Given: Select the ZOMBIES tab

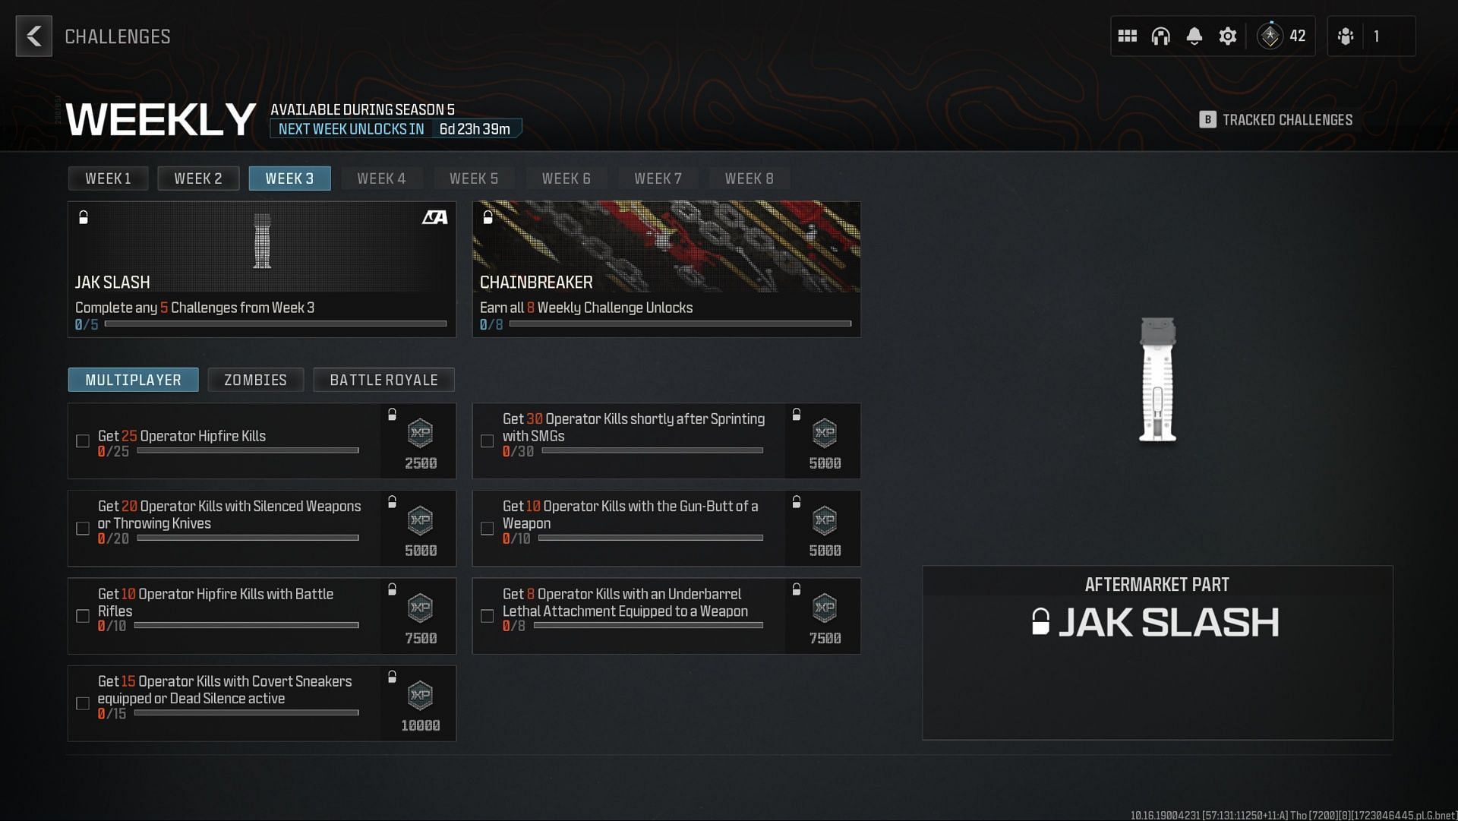Looking at the screenshot, I should [255, 380].
